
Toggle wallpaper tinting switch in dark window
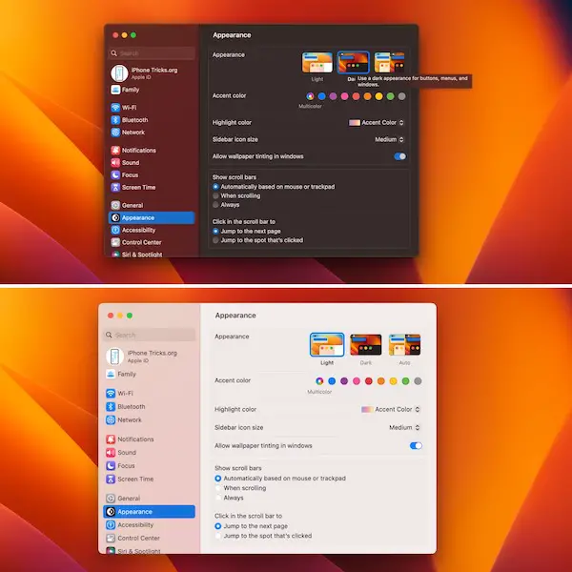point(399,156)
